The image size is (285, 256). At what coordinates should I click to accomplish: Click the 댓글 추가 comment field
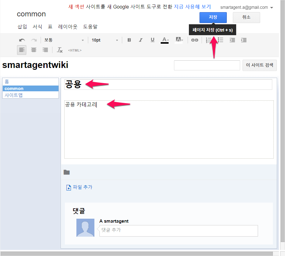coord(178,231)
